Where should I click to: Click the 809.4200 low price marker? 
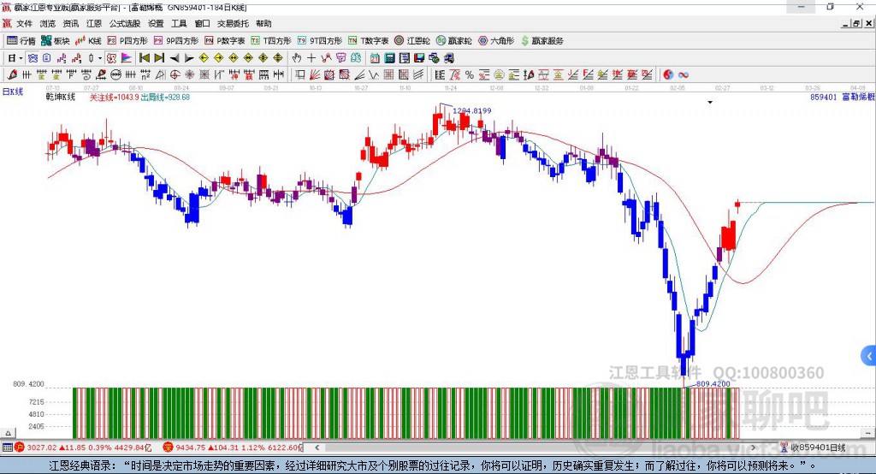click(x=713, y=384)
